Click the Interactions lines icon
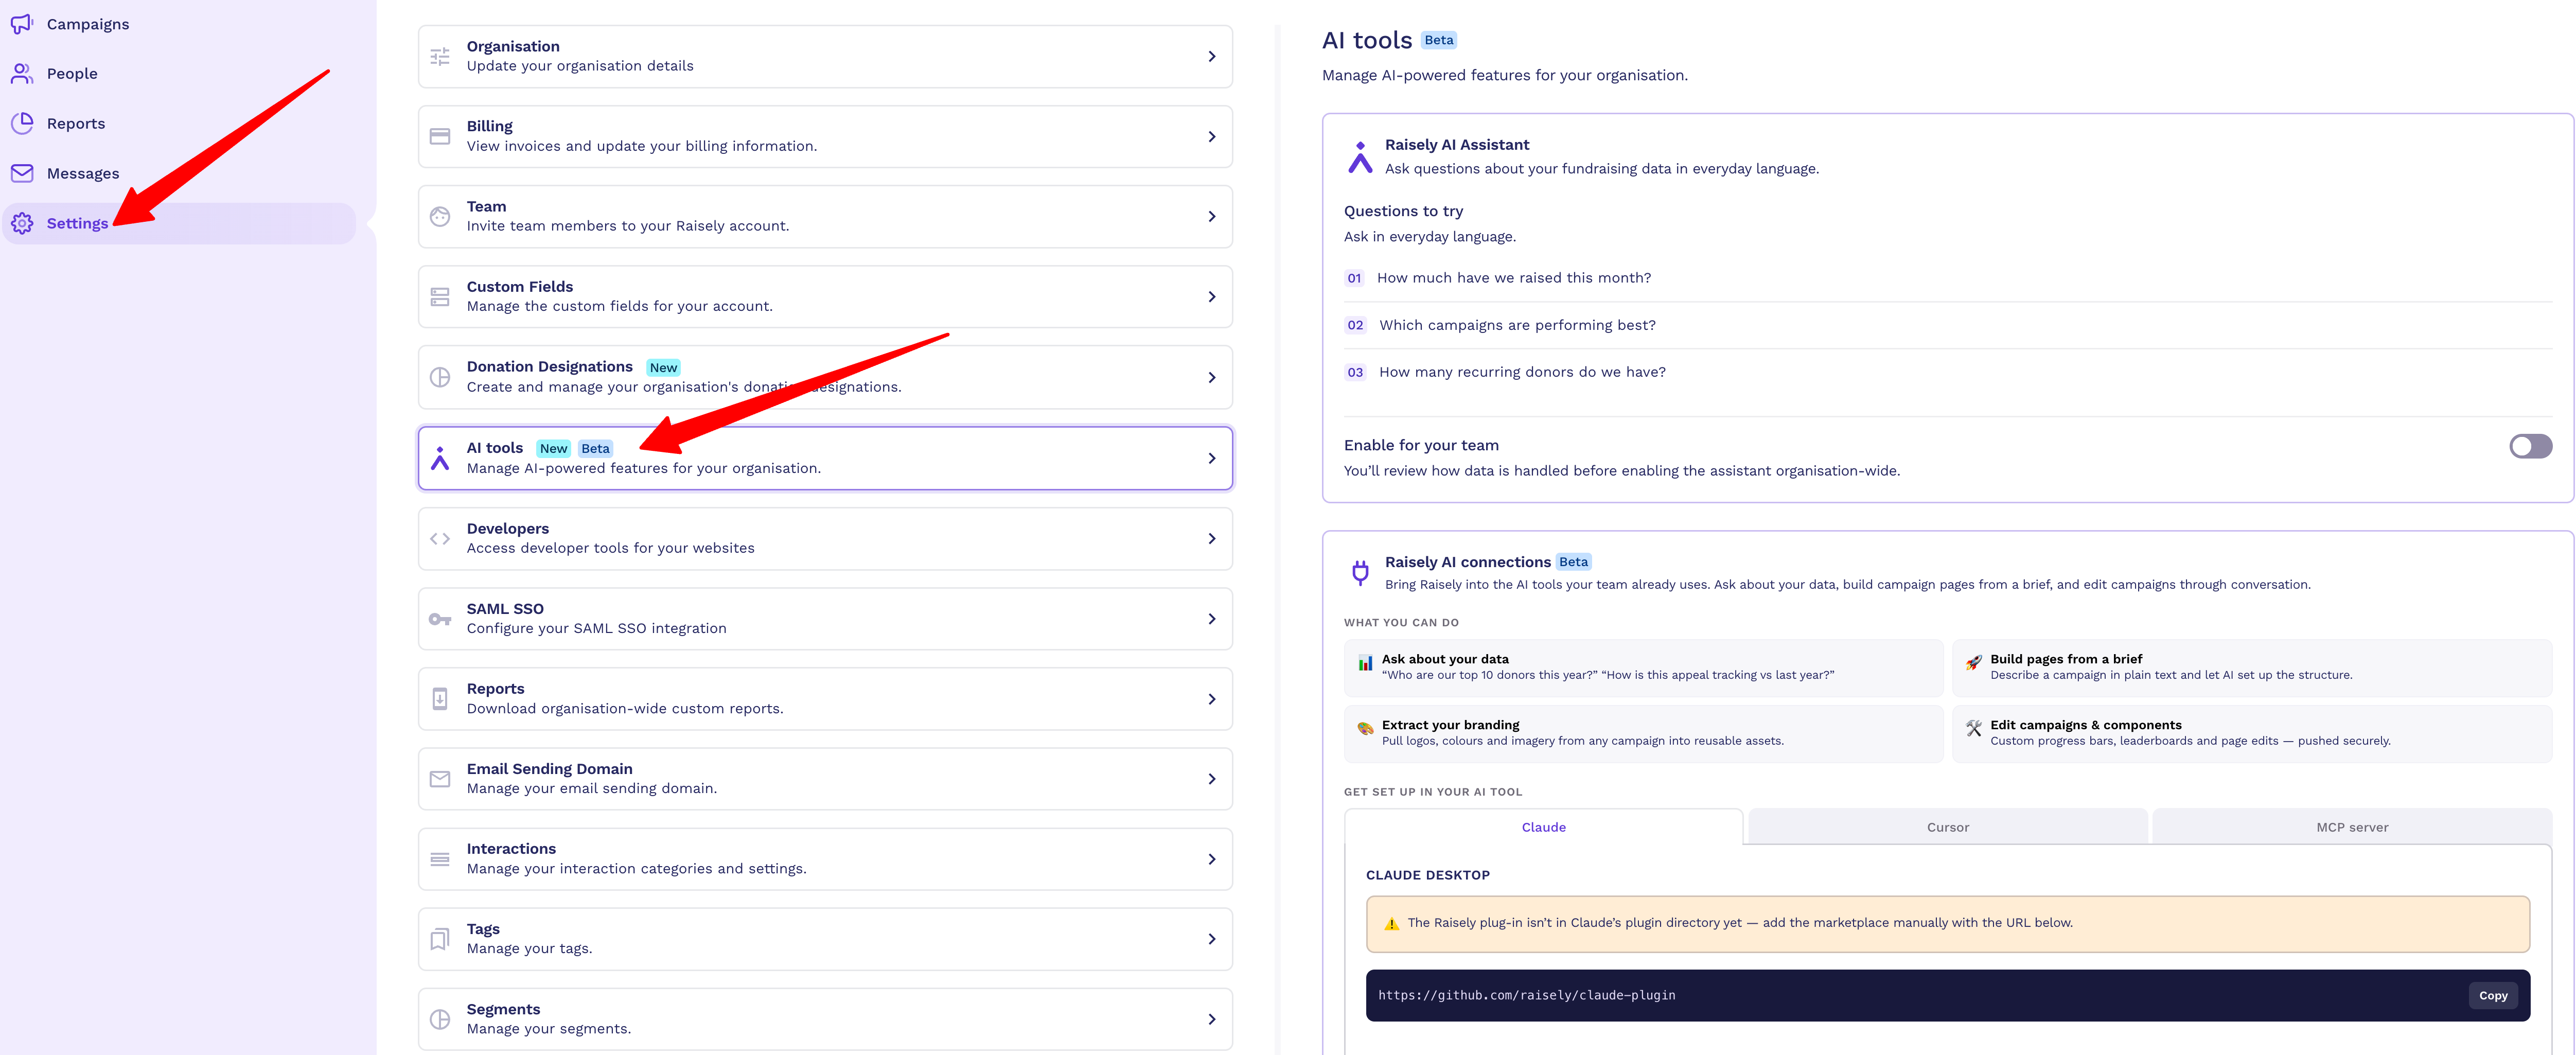 coord(440,859)
